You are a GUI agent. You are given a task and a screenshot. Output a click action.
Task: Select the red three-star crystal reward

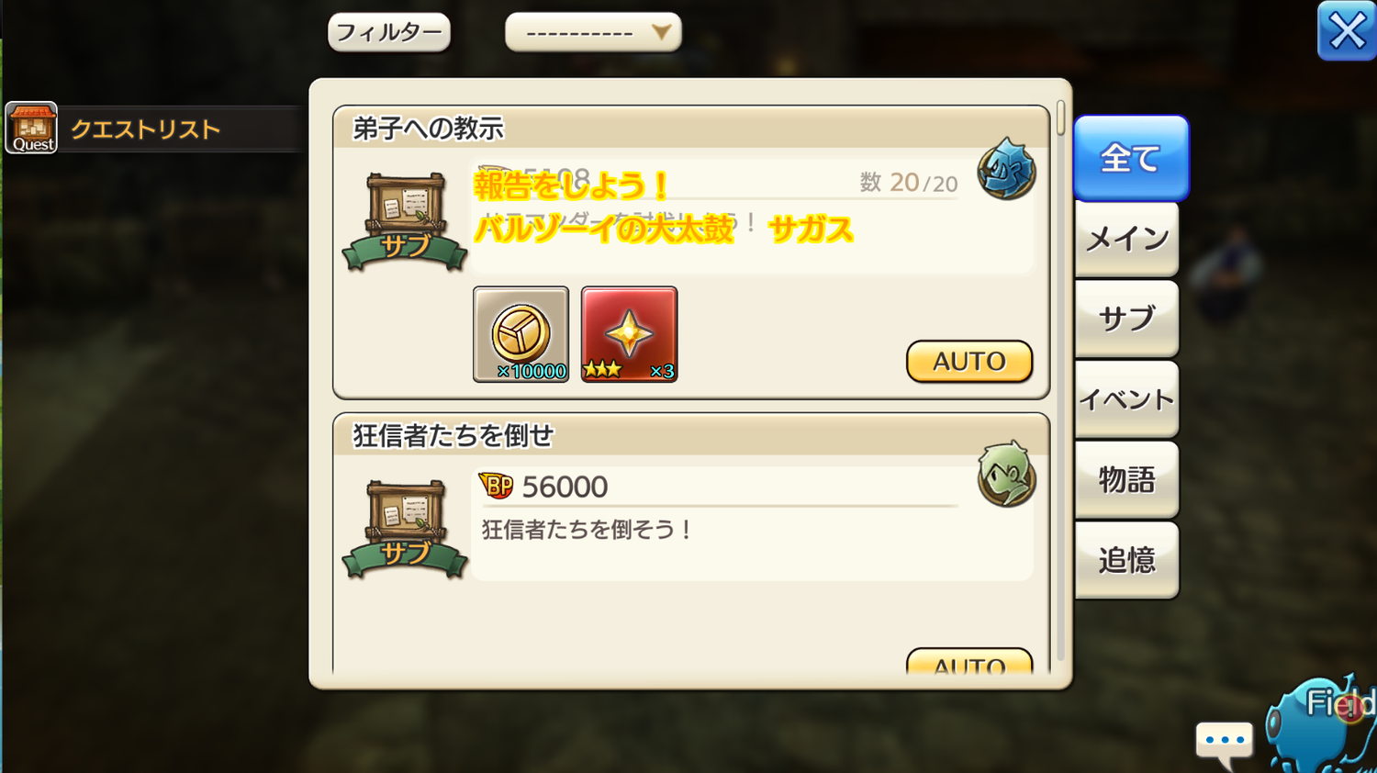click(629, 334)
